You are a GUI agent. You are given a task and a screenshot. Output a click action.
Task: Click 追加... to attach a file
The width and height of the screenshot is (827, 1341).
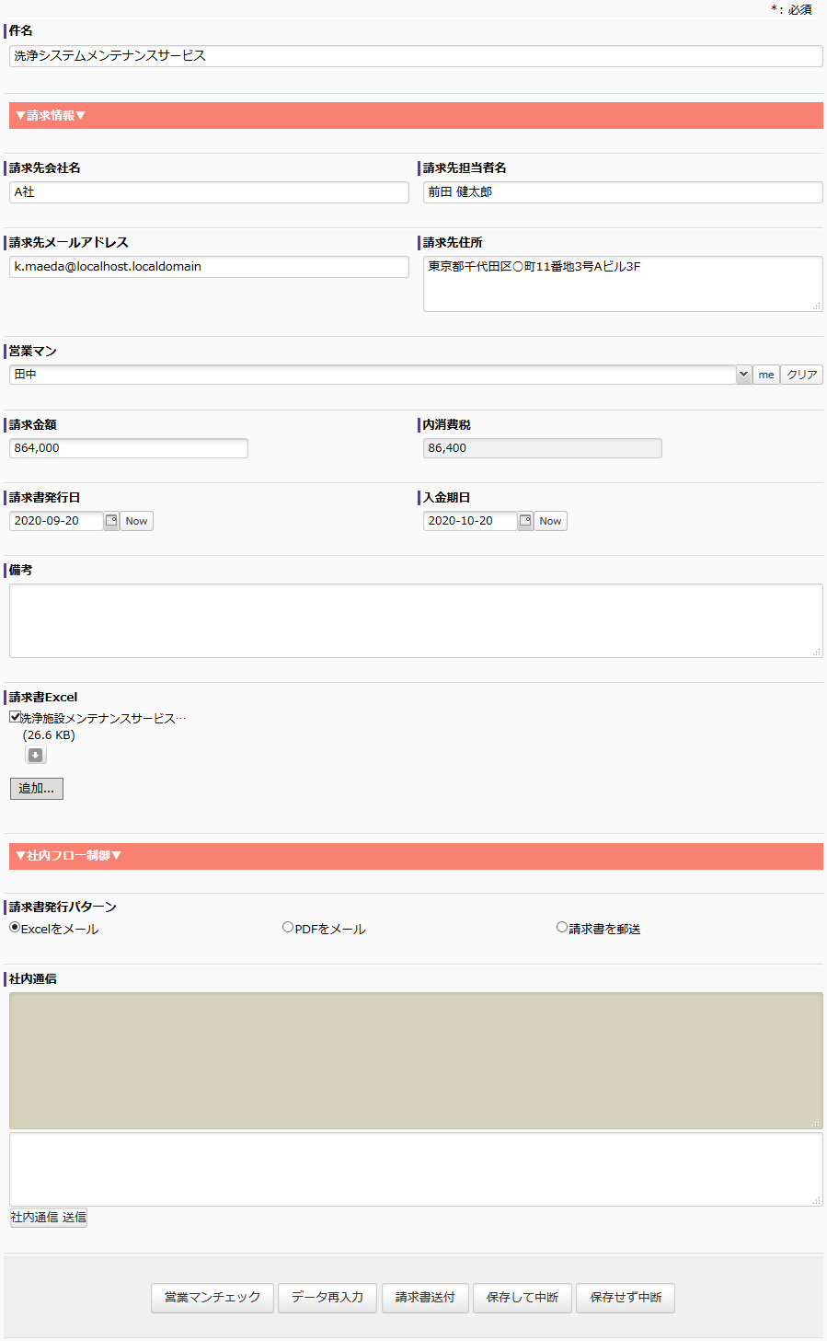[37, 789]
